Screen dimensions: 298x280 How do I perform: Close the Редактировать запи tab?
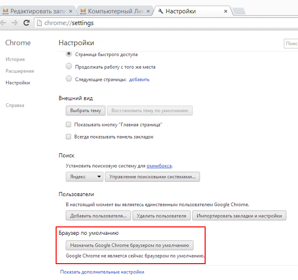tap(71, 11)
